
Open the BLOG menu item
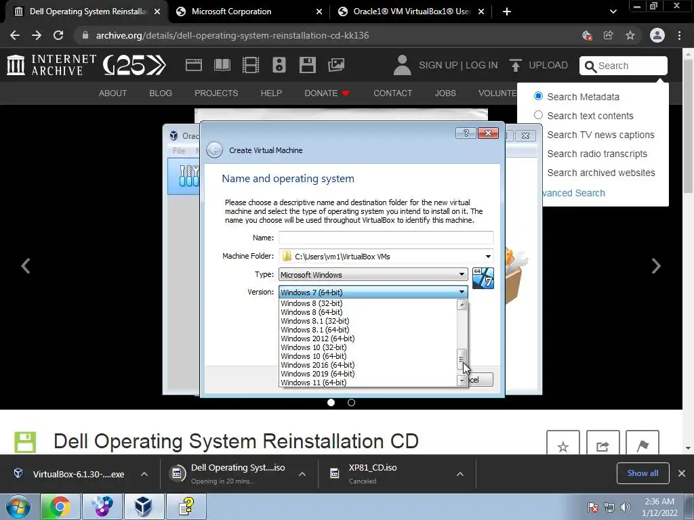pos(161,93)
